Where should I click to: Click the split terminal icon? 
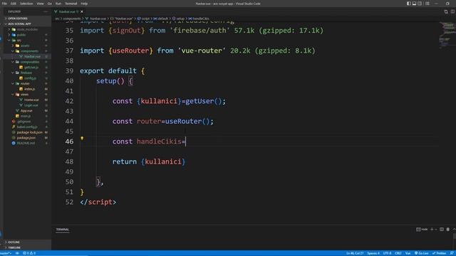(x=442, y=229)
